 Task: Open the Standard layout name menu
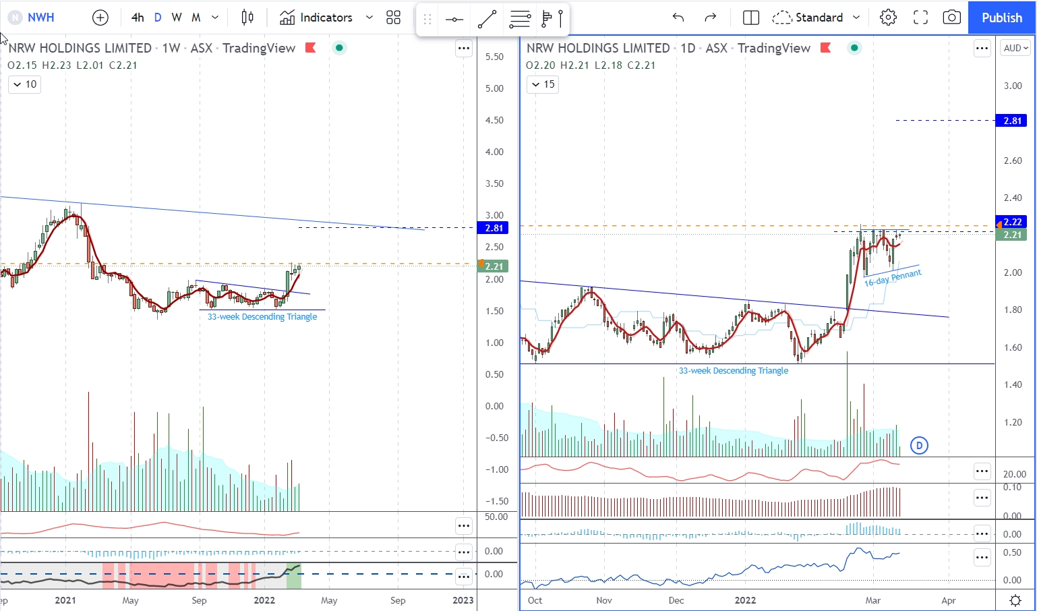pyautogui.click(x=808, y=18)
